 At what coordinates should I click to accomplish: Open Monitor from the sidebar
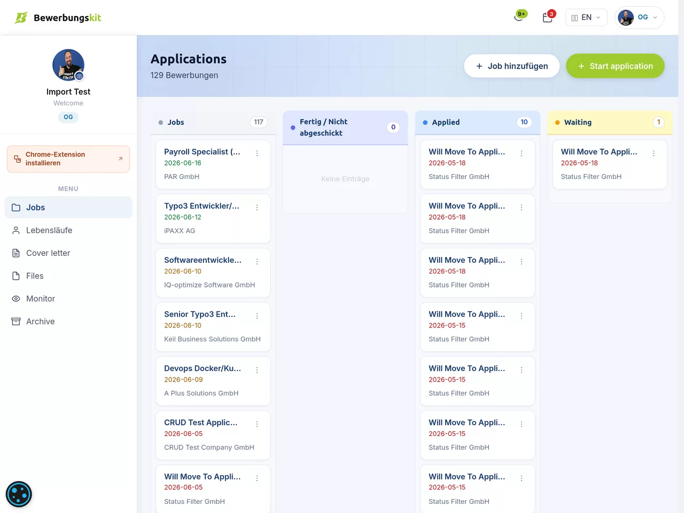[68, 299]
